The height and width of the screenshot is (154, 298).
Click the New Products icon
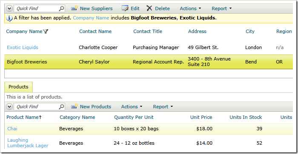coord(74,106)
